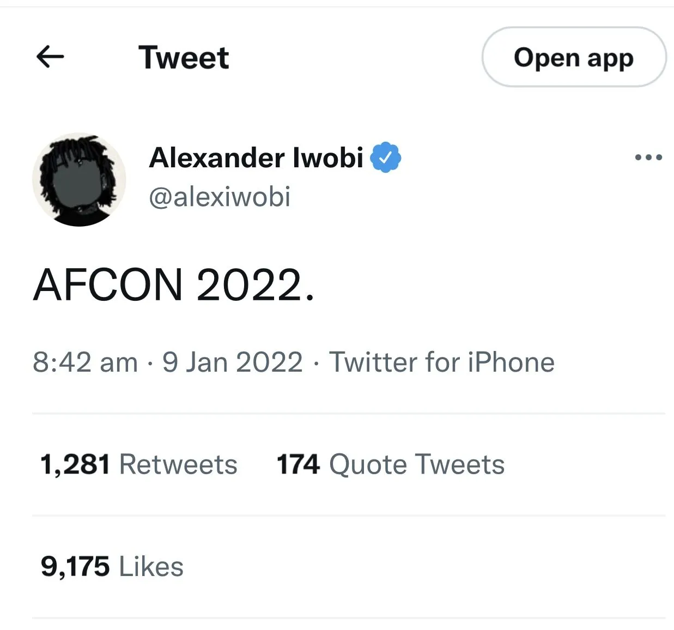Image resolution: width=674 pixels, height=630 pixels.
Task: Open the Quote Tweets label
Action: [x=417, y=465]
